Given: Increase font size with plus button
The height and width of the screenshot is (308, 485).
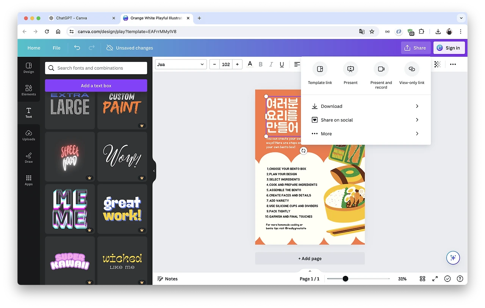Looking at the screenshot, I should tap(237, 64).
